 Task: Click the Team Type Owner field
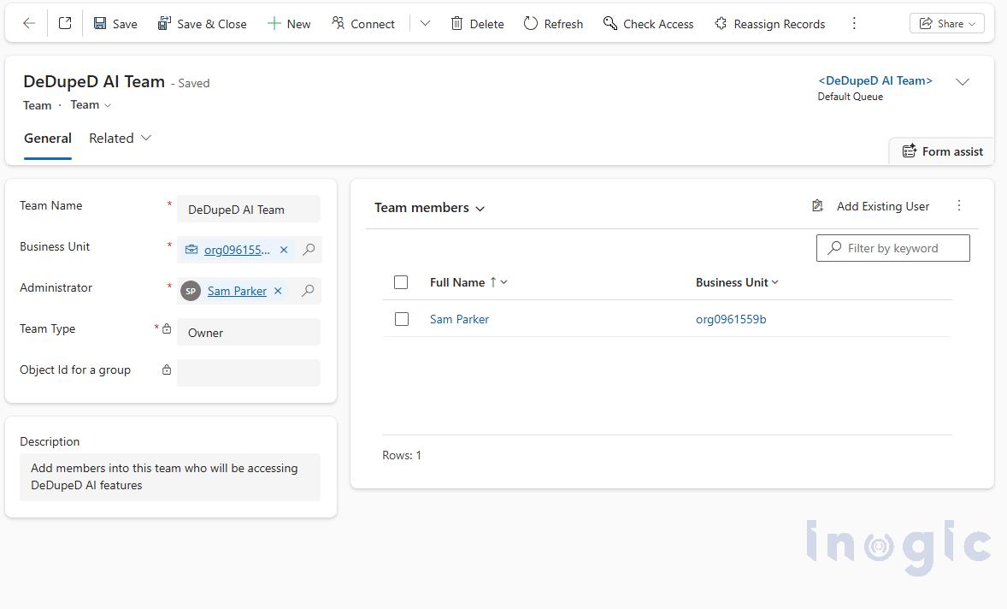coord(249,333)
